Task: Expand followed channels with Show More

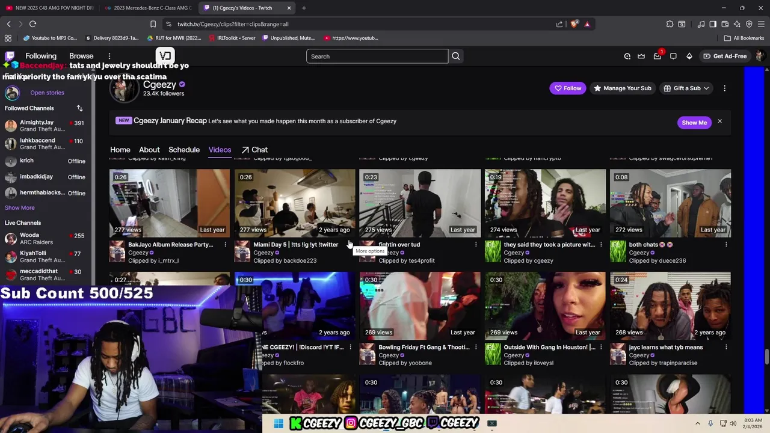Action: 20,207
